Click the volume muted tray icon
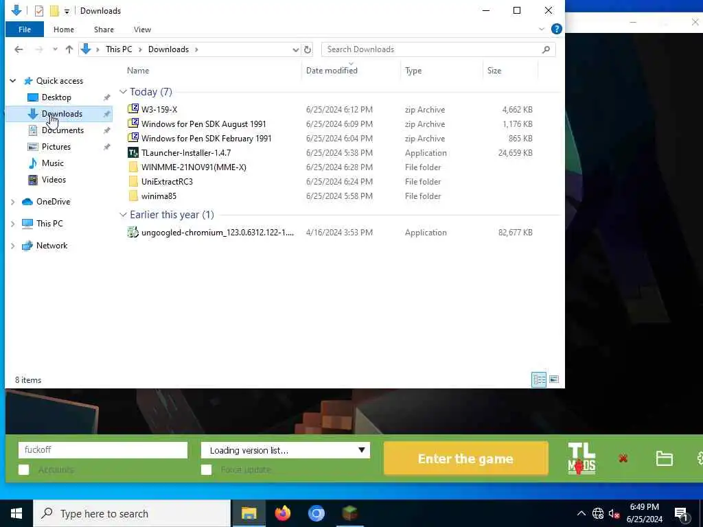Viewport: 703px width, 527px height. 614,513
